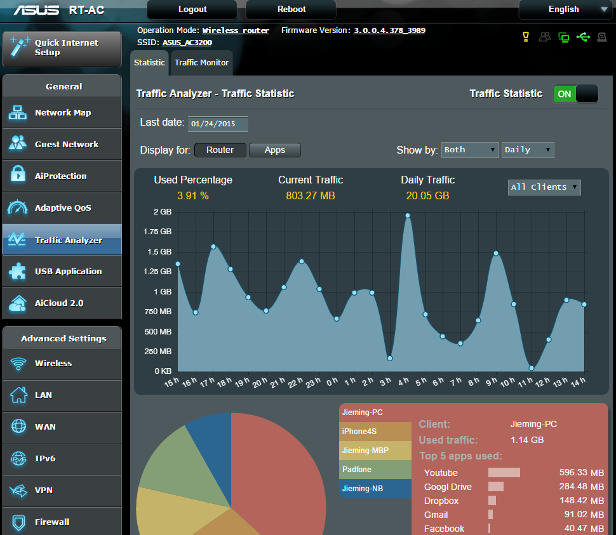Image resolution: width=616 pixels, height=535 pixels.
Task: Open Guest Network people icon
Action: coord(18,143)
